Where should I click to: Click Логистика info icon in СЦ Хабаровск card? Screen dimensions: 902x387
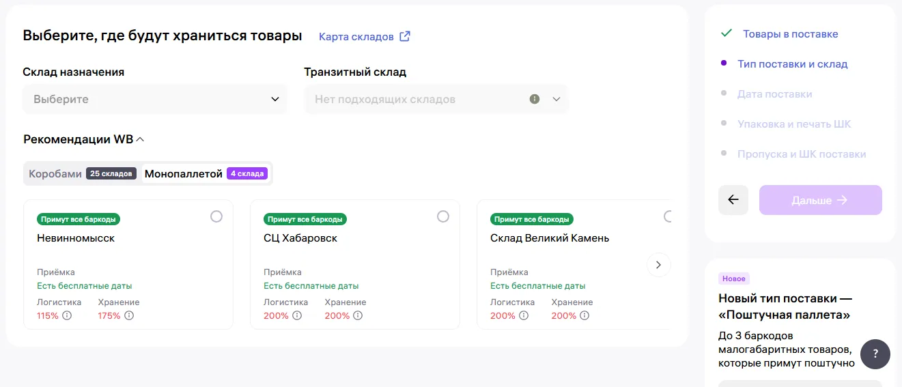tap(296, 315)
